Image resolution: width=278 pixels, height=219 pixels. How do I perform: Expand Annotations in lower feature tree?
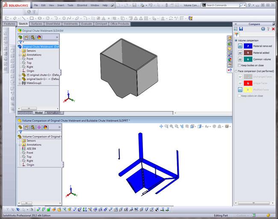pos(20,144)
